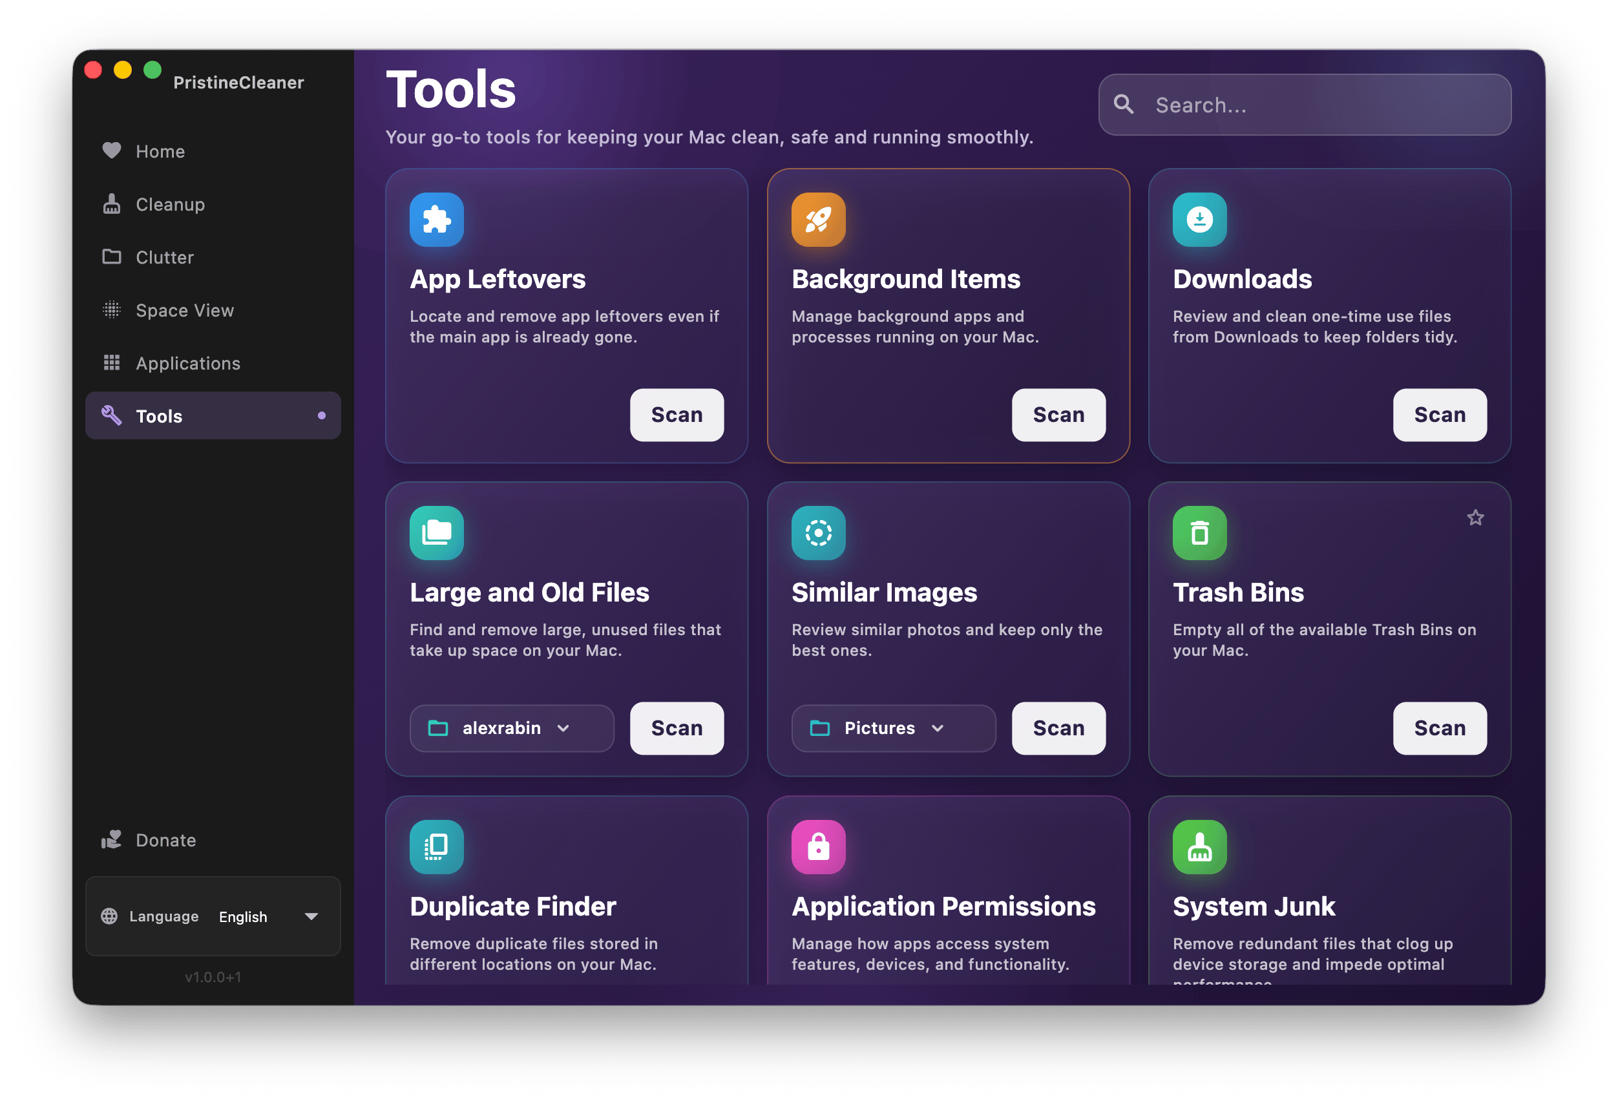Viewport: 1618px width, 1101px height.
Task: Go to Cleanup in the sidebar
Action: [x=213, y=204]
